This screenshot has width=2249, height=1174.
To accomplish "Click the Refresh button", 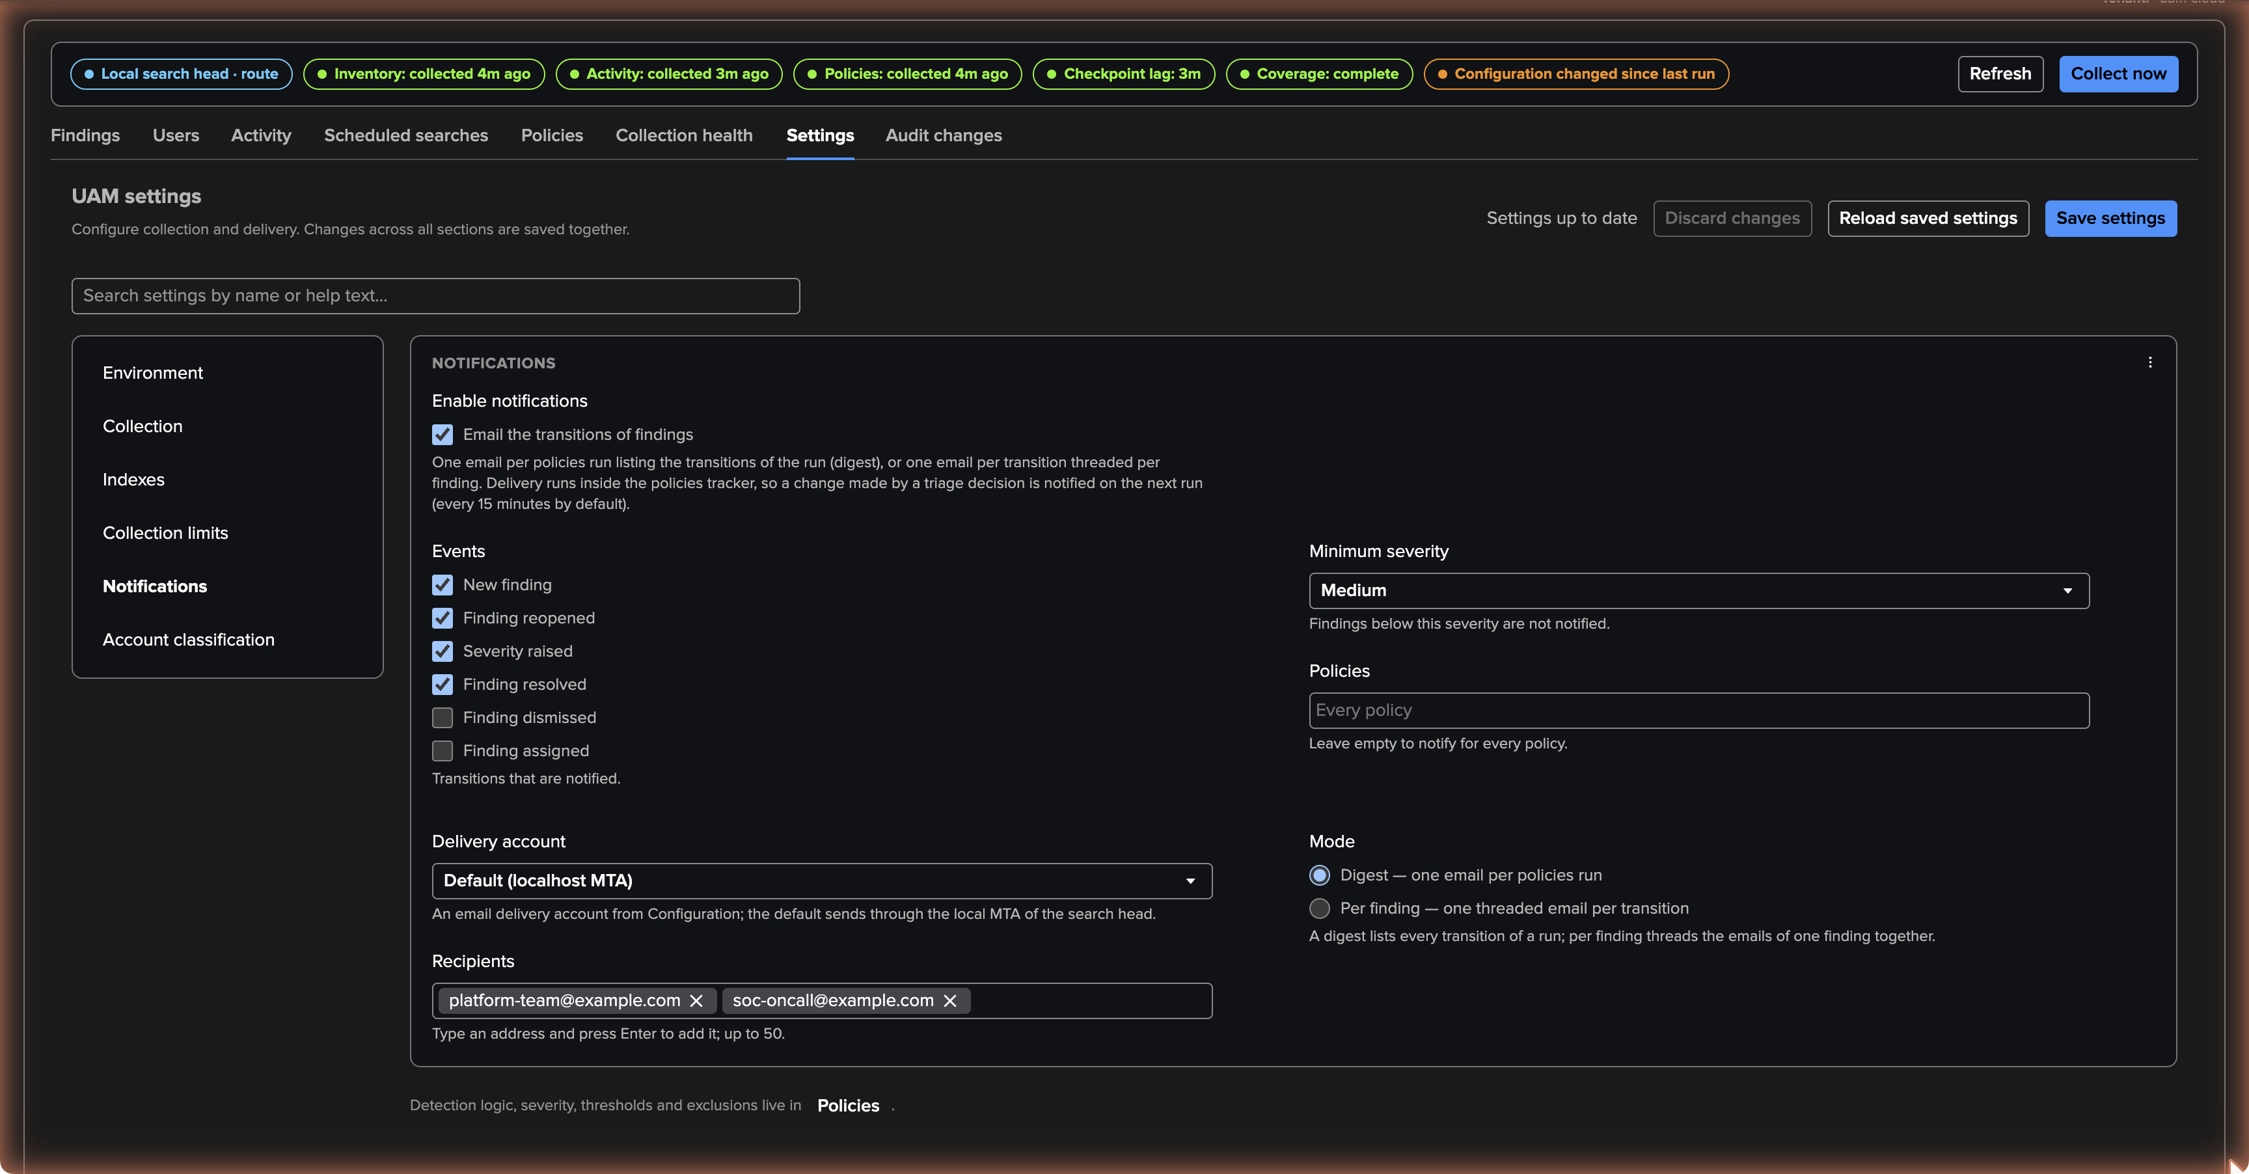I will (x=2000, y=74).
